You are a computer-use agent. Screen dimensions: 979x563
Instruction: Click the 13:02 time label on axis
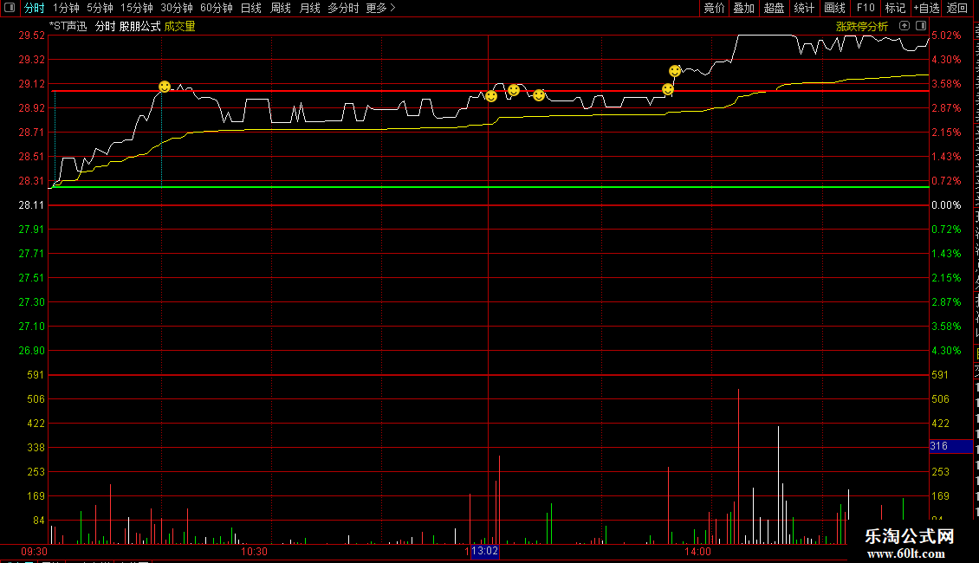coord(485,551)
